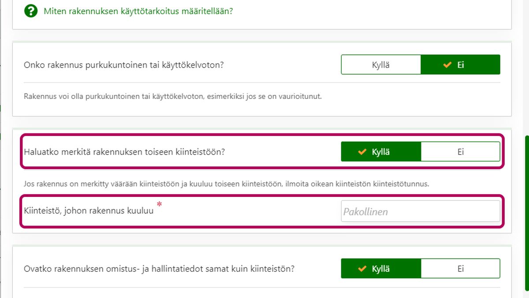
Task: Focus the 'Pakollinen' kiinteistö input field
Action: coord(420,211)
